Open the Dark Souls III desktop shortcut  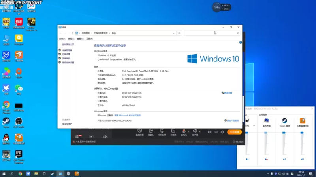[x=31, y=24]
